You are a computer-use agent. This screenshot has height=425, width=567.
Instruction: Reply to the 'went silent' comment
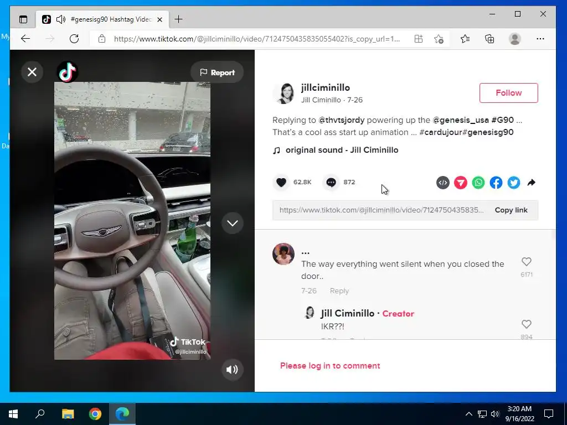coord(339,291)
